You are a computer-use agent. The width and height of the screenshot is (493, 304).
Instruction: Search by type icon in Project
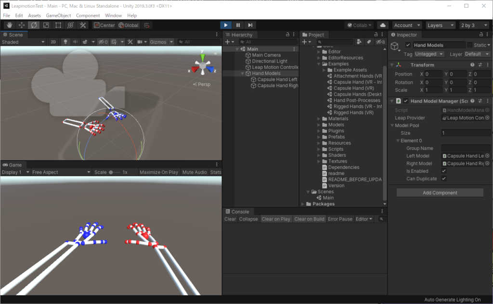359,42
